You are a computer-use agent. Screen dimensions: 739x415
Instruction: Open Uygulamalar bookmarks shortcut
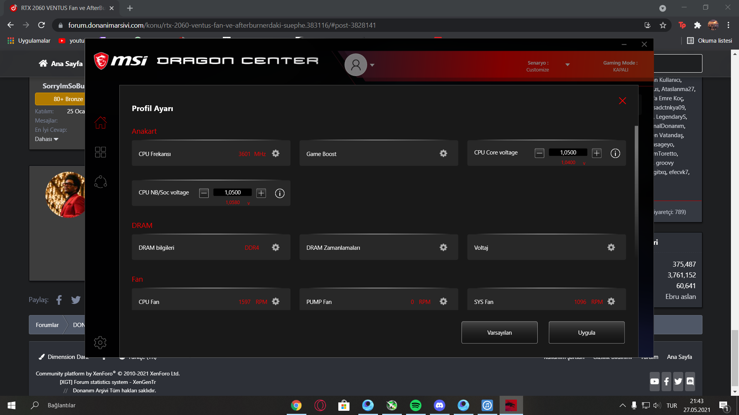[x=29, y=40]
